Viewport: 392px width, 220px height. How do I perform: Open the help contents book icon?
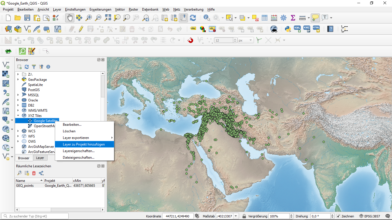[x=330, y=29]
